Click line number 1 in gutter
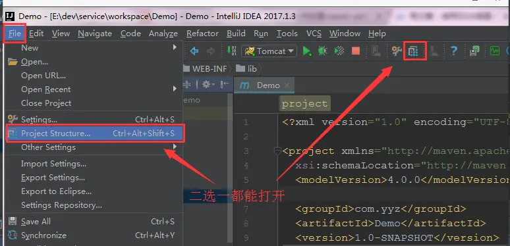Screen dimensions: 510x246 pyautogui.click(x=246, y=122)
